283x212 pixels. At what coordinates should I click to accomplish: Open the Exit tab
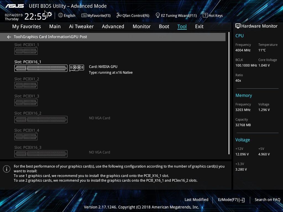point(199,26)
